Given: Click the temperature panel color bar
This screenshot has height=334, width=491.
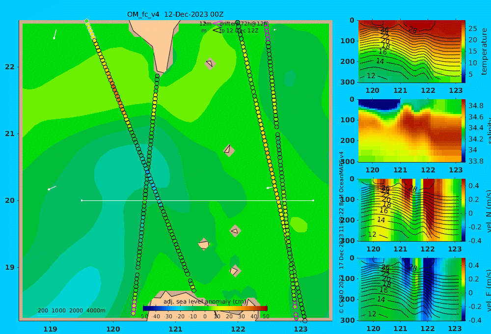Looking at the screenshot, I should (x=464, y=52).
